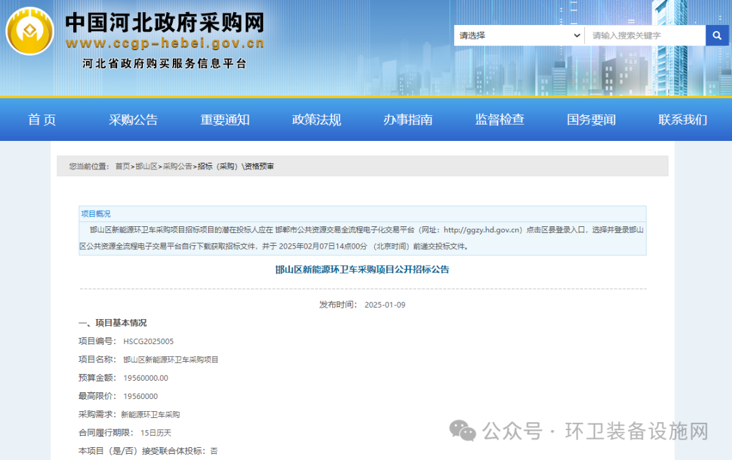This screenshot has height=460, width=732.
Task: Click the publish date 2025-01-09
Action: click(385, 305)
